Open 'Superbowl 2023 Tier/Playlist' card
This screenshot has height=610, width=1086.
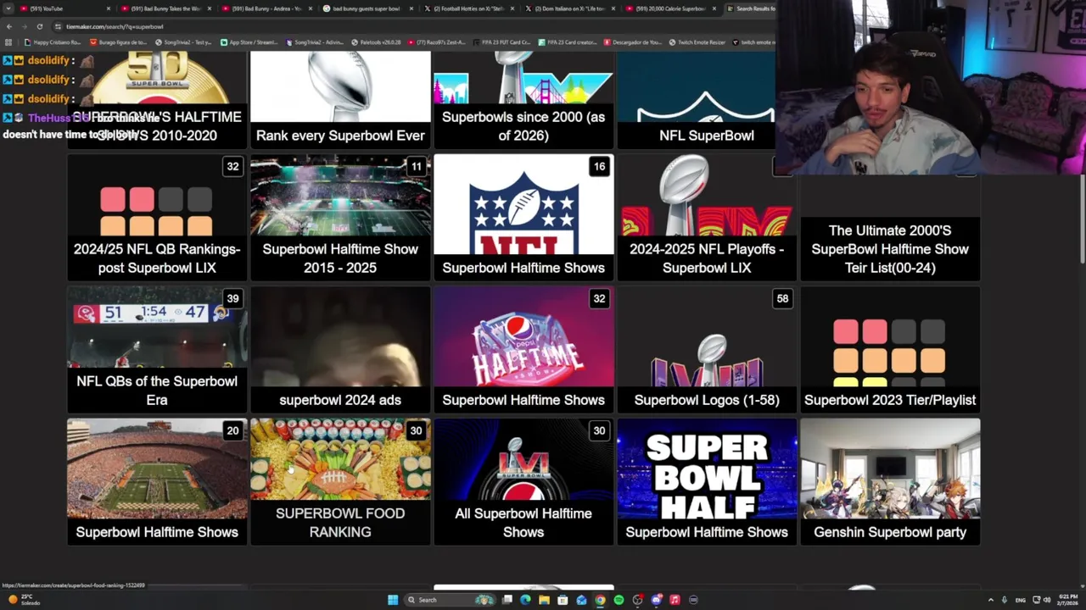(890, 350)
